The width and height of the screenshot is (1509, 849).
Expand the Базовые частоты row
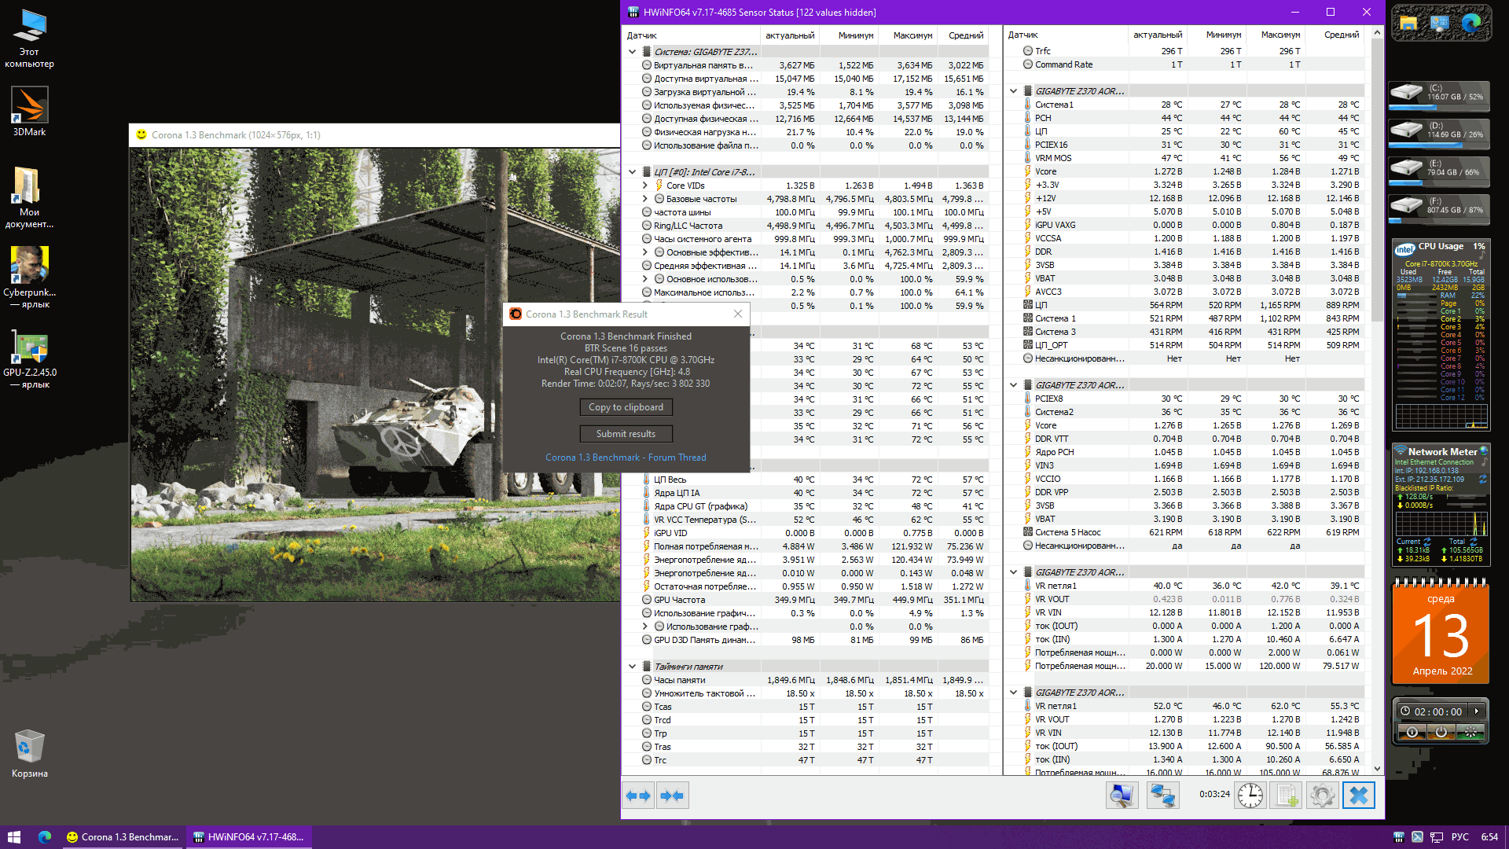click(645, 199)
